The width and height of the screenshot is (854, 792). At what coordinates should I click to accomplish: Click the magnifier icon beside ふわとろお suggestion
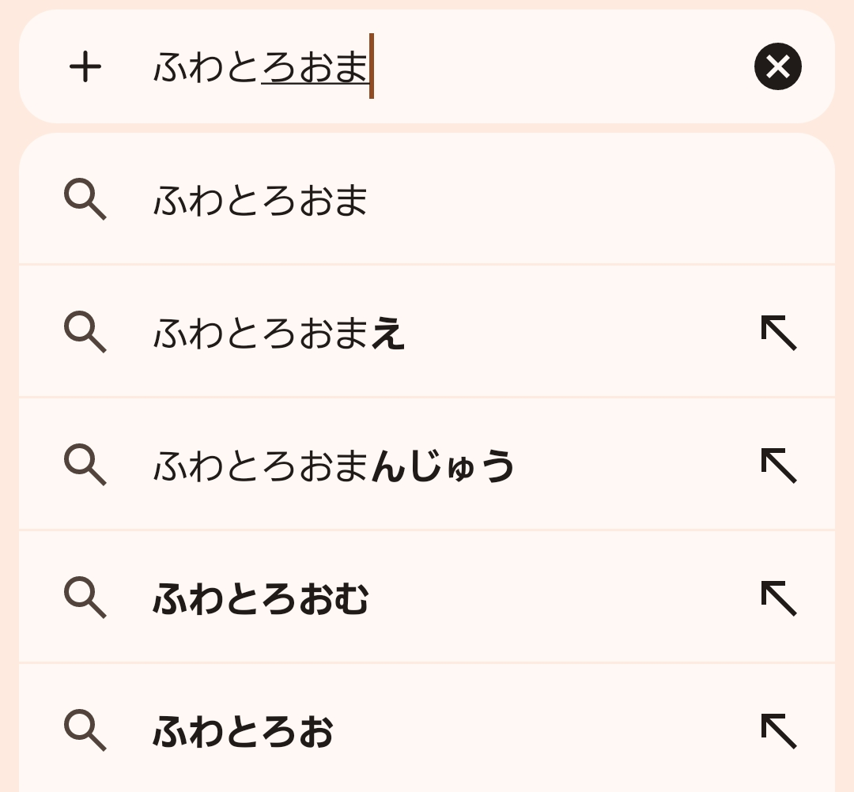pos(85,730)
